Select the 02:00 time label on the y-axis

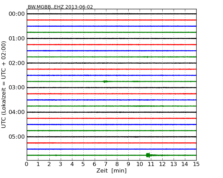(17, 63)
